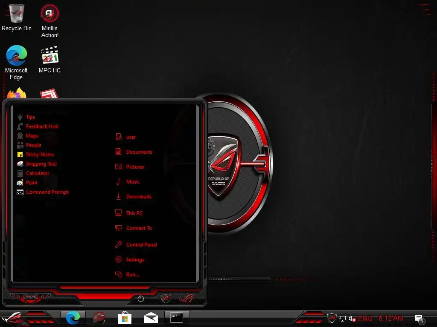The width and height of the screenshot is (437, 327).
Task: Click the Calculator icon in the list
Action: click(x=20, y=173)
